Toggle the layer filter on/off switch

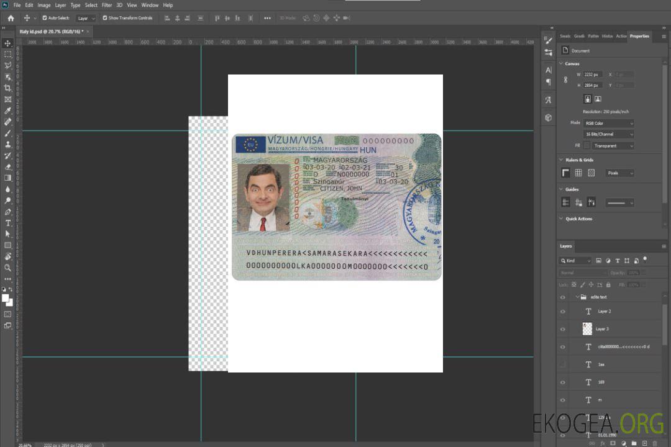[645, 260]
